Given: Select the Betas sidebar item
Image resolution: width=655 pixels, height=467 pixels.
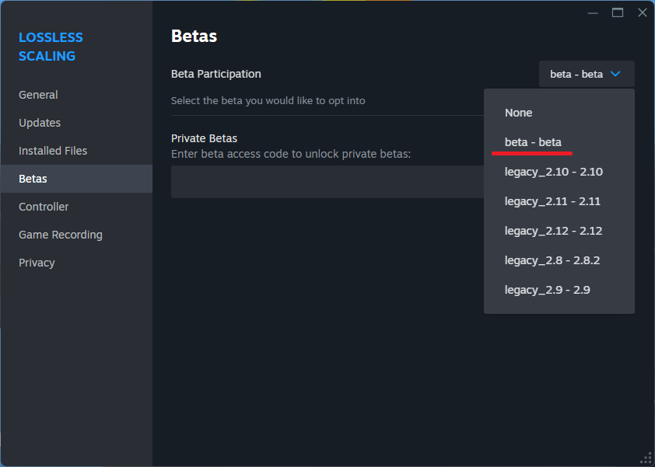Looking at the screenshot, I should tap(33, 179).
